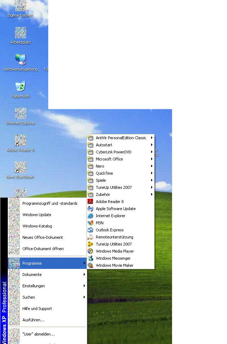This screenshot has height=344, width=227.
Task: Expand the Spiele submenu arrow
Action: tap(151, 180)
